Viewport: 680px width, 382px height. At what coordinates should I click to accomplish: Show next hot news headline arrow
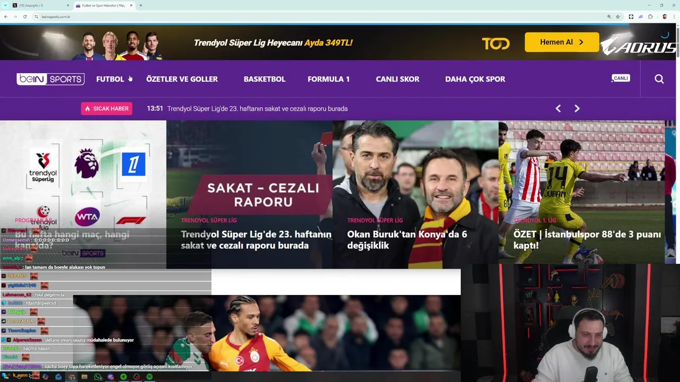click(577, 108)
